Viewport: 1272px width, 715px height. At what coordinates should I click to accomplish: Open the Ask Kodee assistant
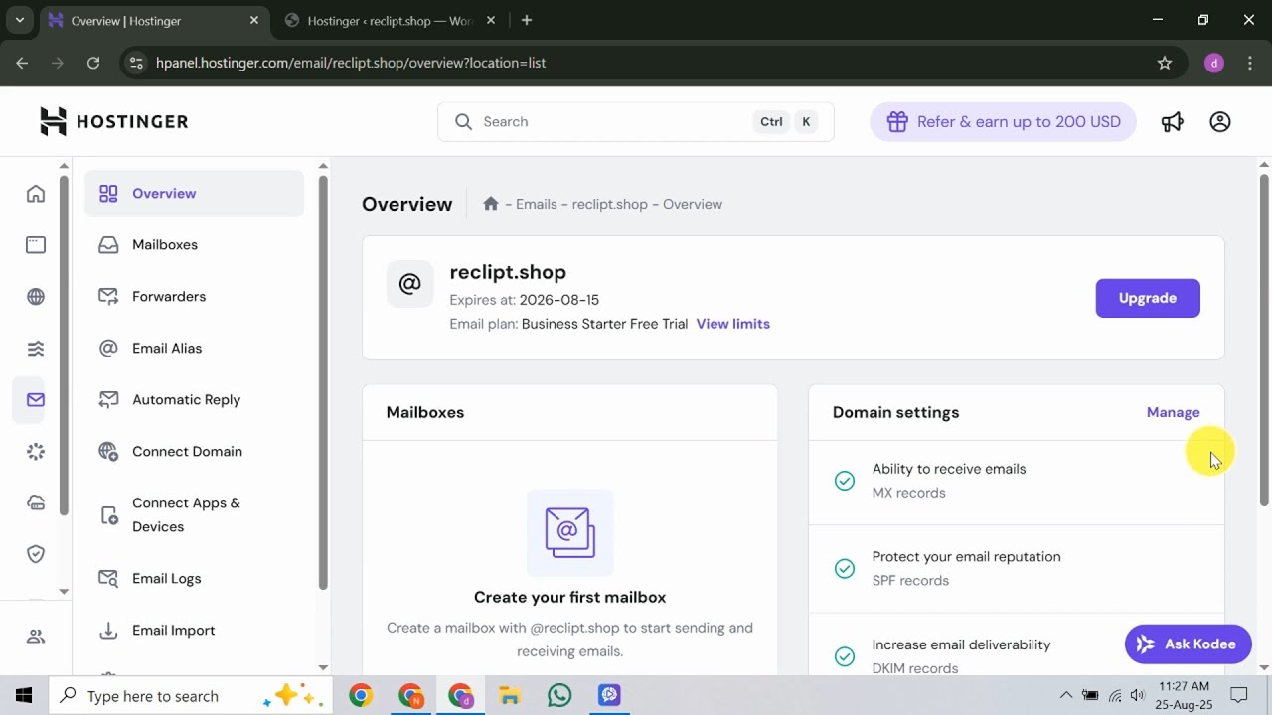coord(1188,644)
